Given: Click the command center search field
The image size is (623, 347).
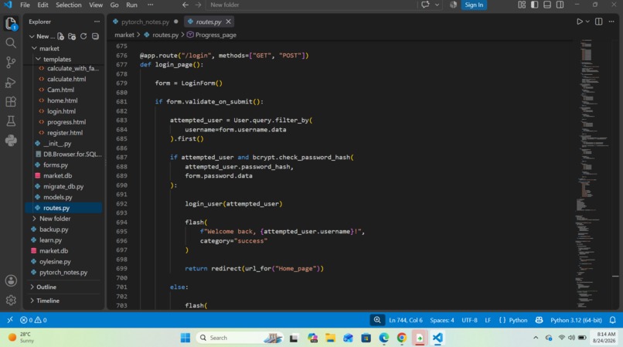Looking at the screenshot, I should coord(311,5).
